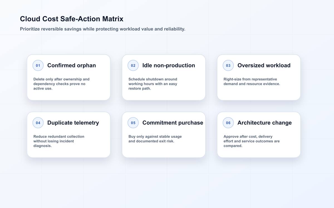
Task: Select the 03 circular badge
Action: coord(228,65)
